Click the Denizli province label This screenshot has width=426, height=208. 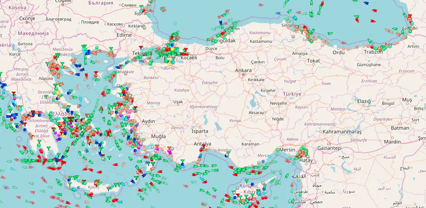[177, 128]
